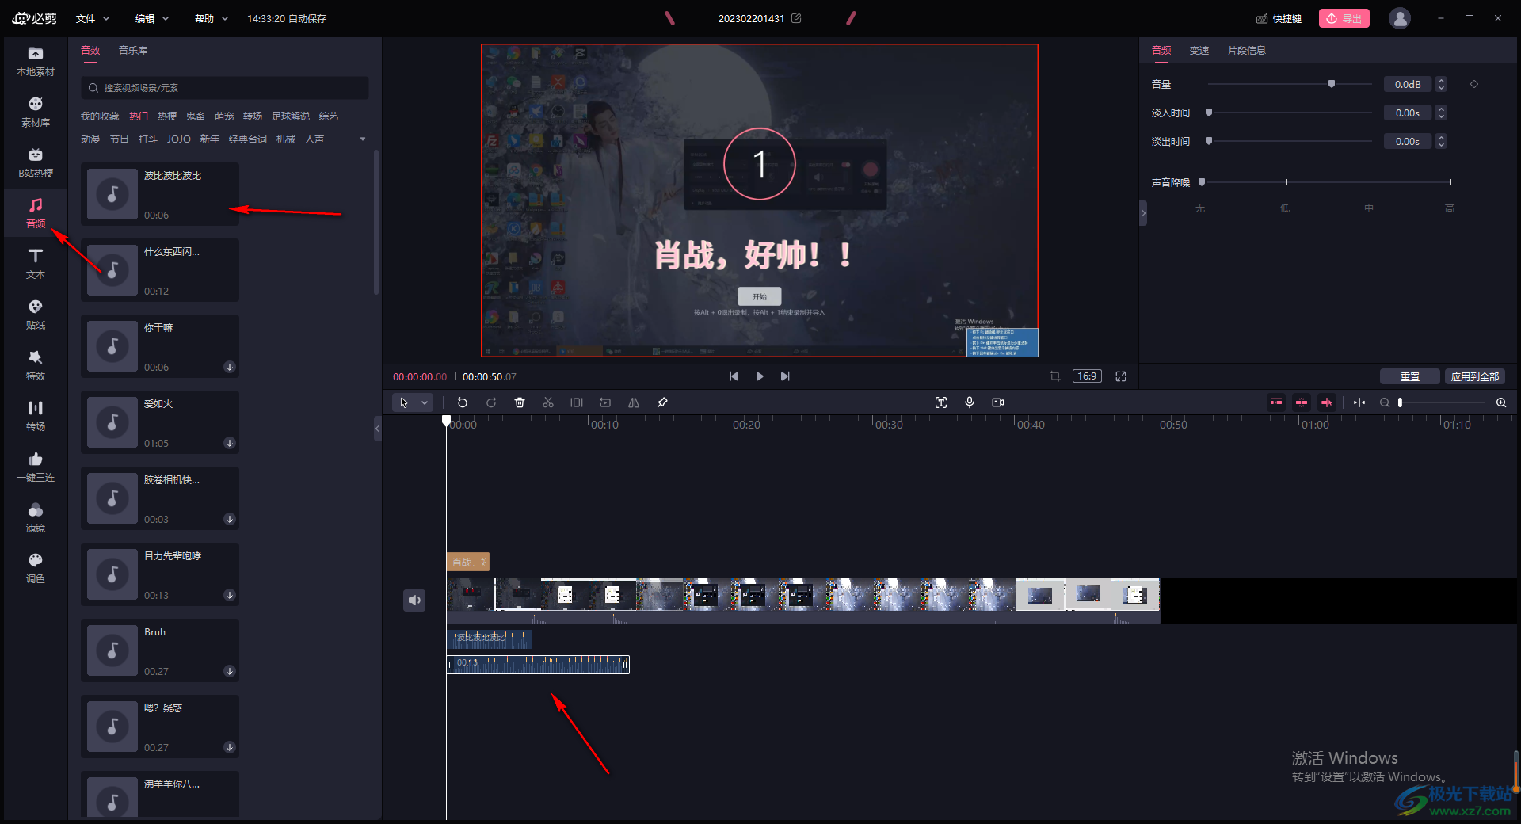Click the play button under preview
This screenshot has height=824, width=1521.
[760, 376]
